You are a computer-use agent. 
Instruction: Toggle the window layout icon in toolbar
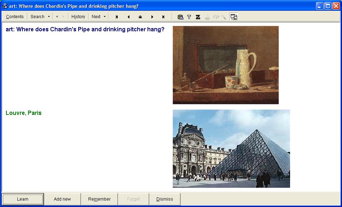234,17
